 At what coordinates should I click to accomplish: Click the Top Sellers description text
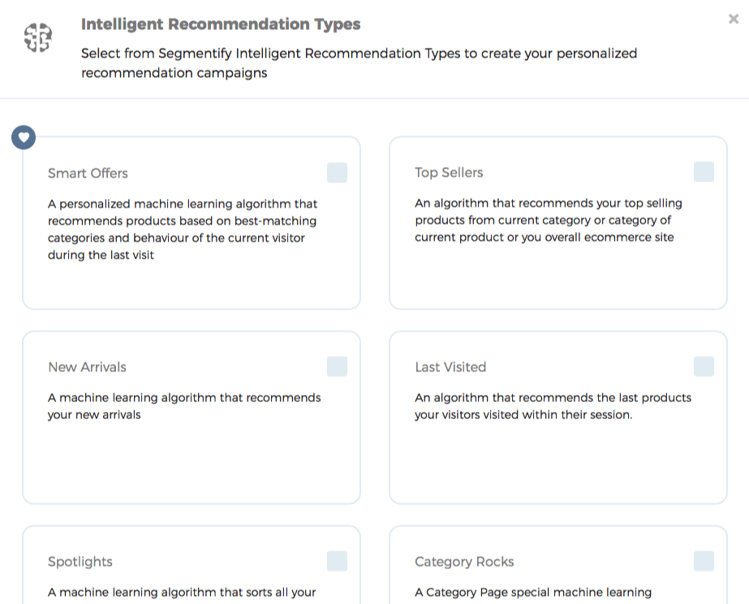[549, 220]
